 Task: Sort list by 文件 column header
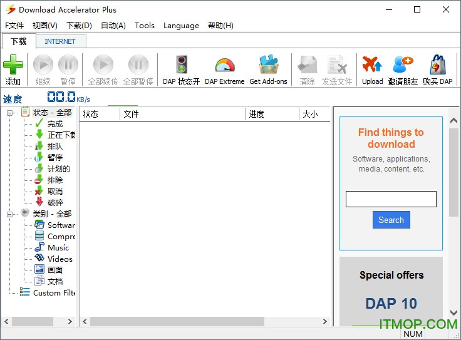pos(182,114)
